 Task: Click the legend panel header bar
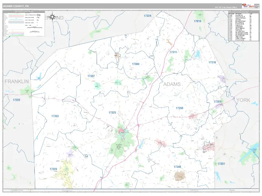24,11
